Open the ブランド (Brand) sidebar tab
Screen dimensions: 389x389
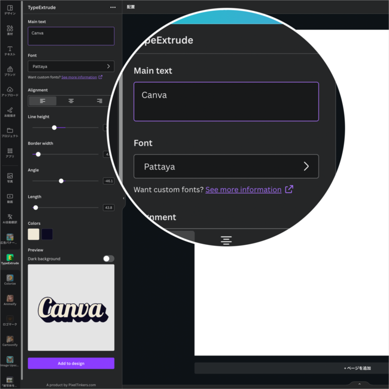[10, 71]
